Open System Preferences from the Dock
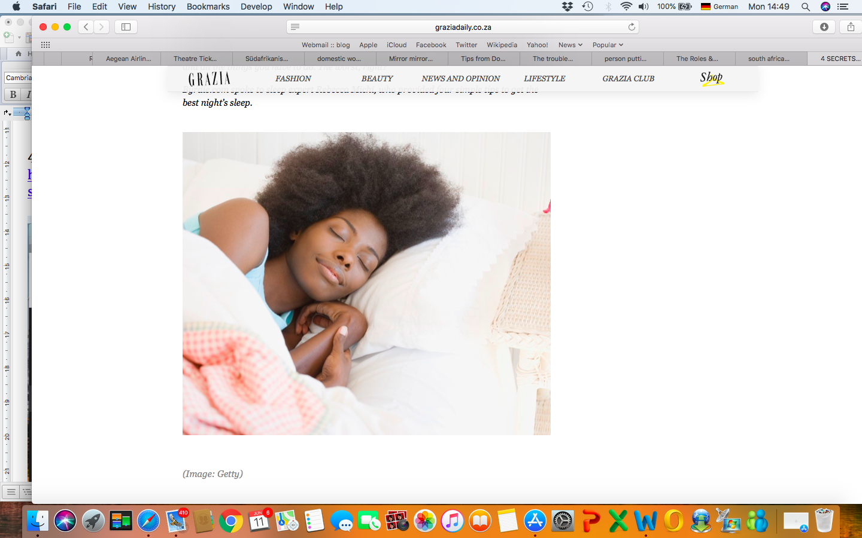This screenshot has height=538, width=862. 563,521
